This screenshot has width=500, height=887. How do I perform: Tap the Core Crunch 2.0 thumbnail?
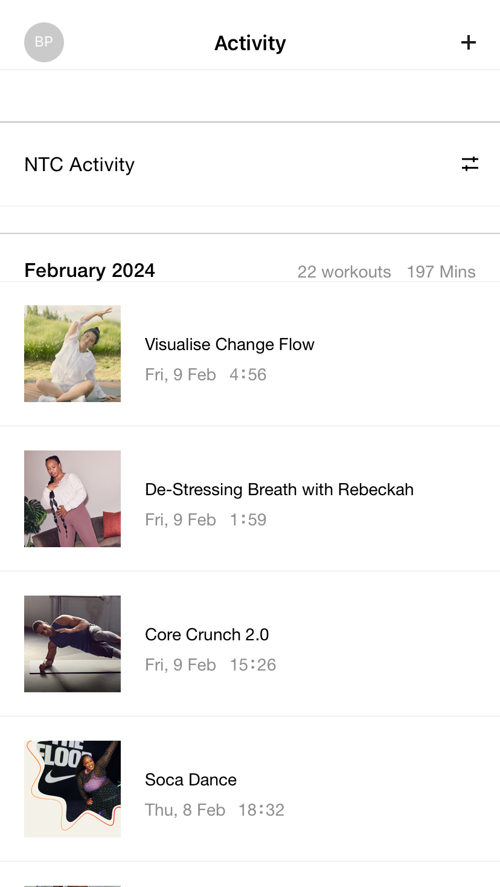pos(72,644)
